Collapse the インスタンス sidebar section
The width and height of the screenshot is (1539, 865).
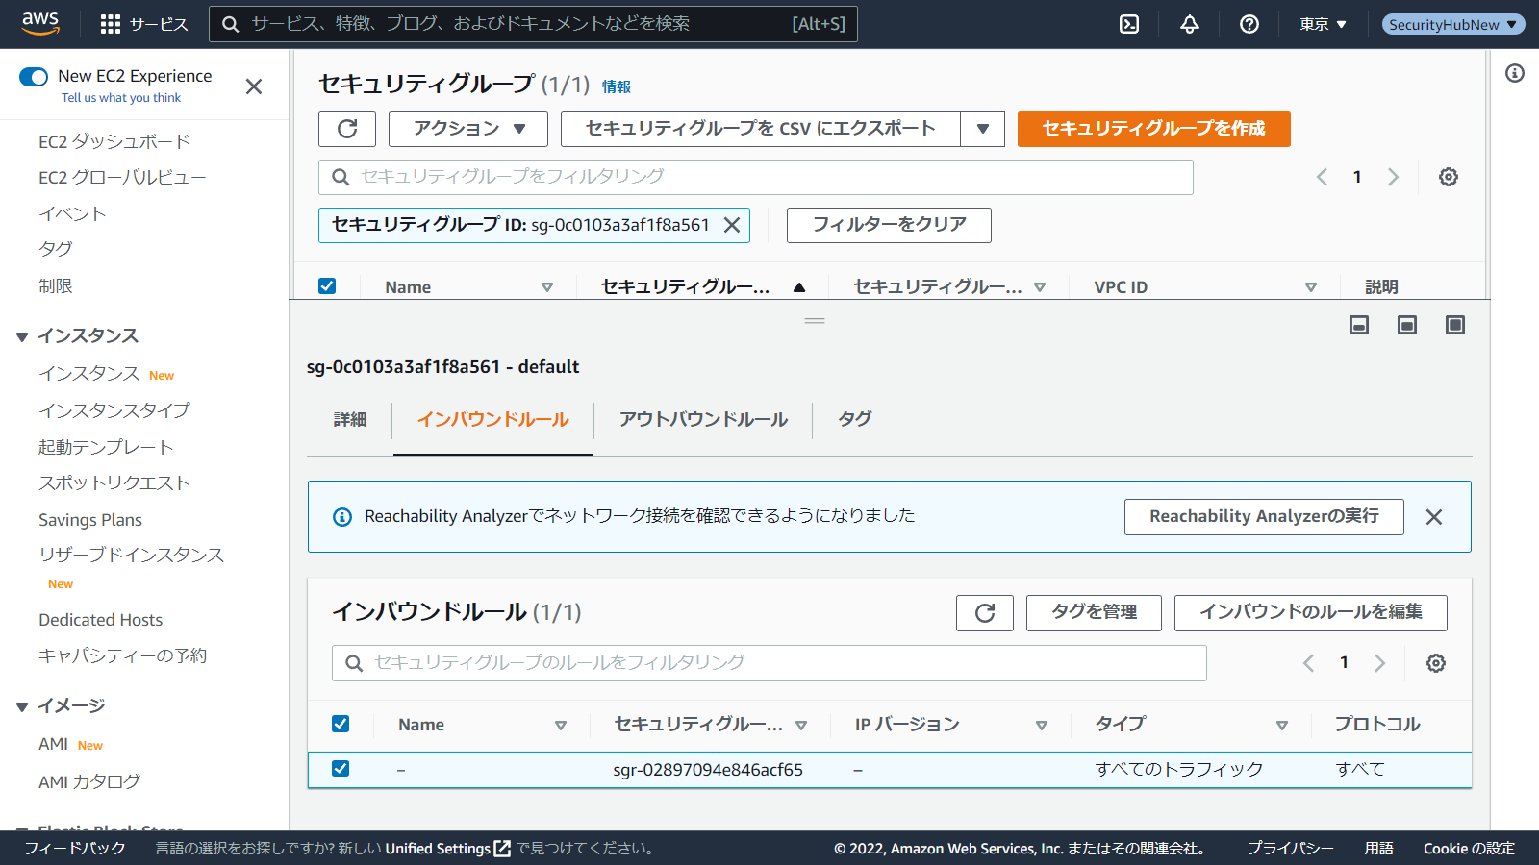[x=22, y=336]
